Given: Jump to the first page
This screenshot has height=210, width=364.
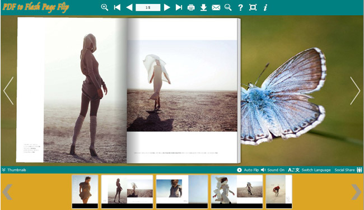Looking at the screenshot, I should coord(117,7).
